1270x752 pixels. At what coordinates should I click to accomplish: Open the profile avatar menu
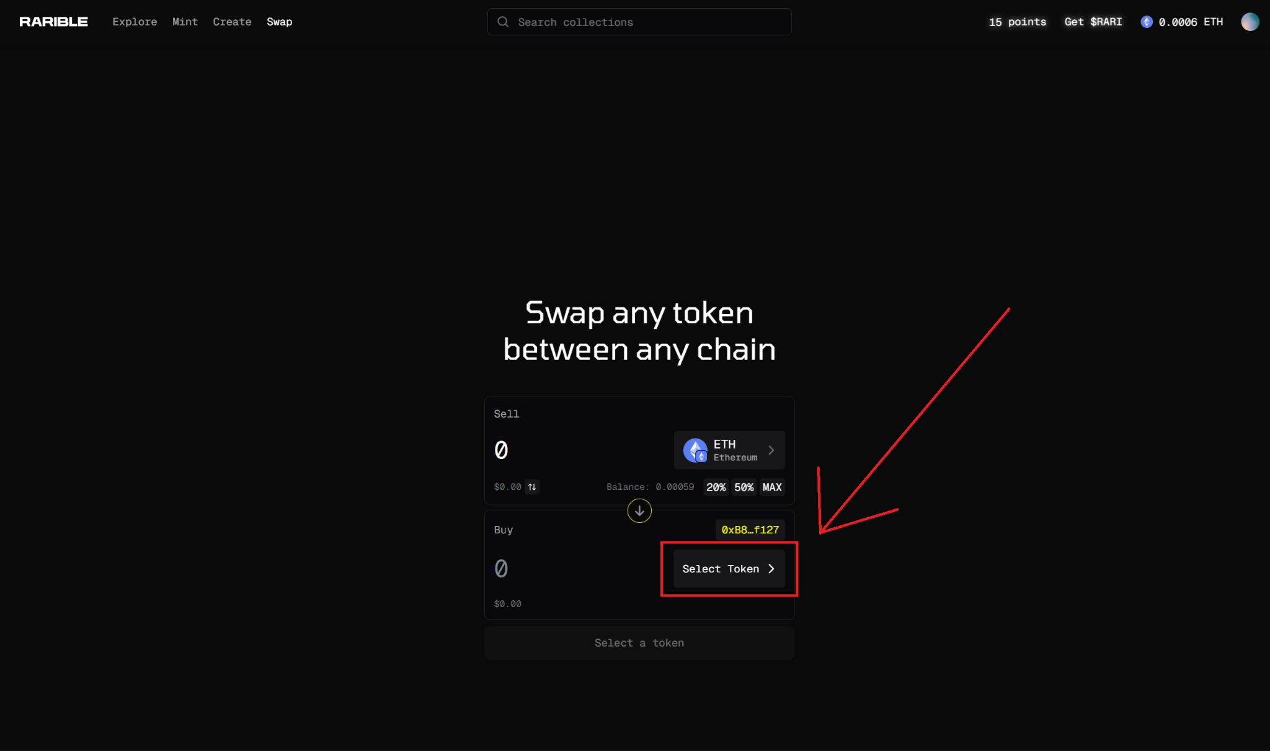pyautogui.click(x=1250, y=22)
